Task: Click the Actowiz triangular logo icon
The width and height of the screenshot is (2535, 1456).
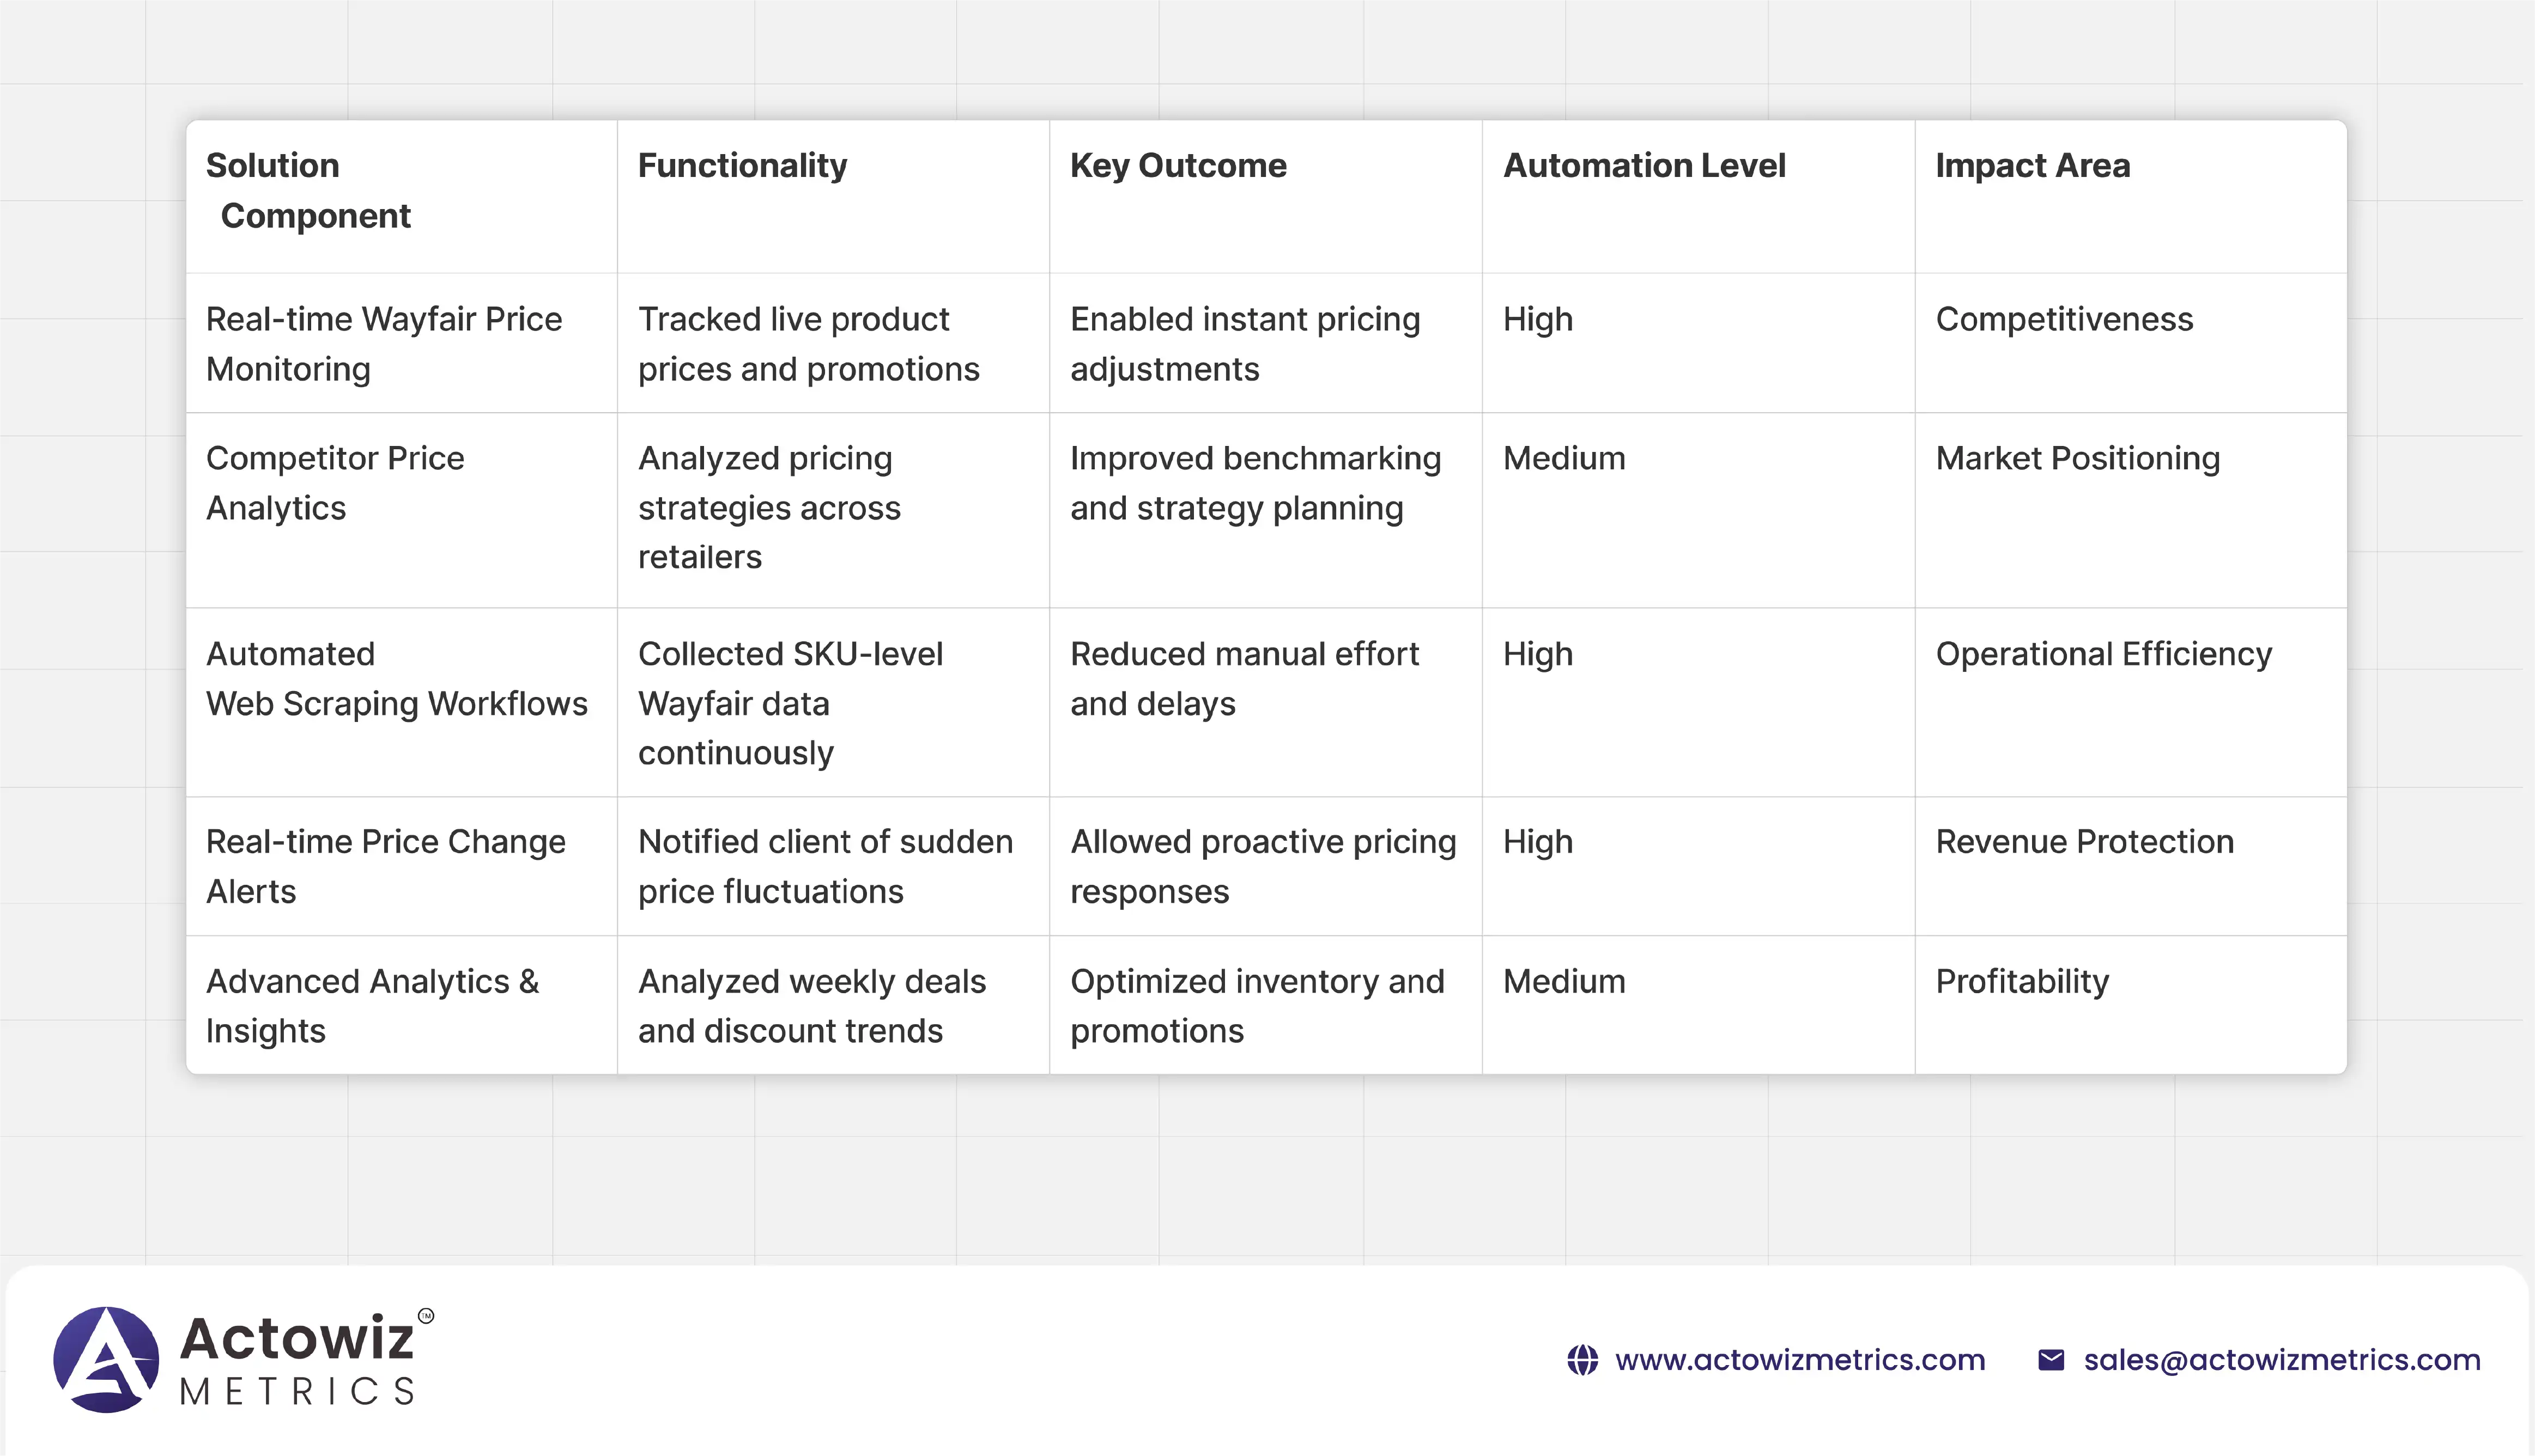Action: coord(106,1359)
